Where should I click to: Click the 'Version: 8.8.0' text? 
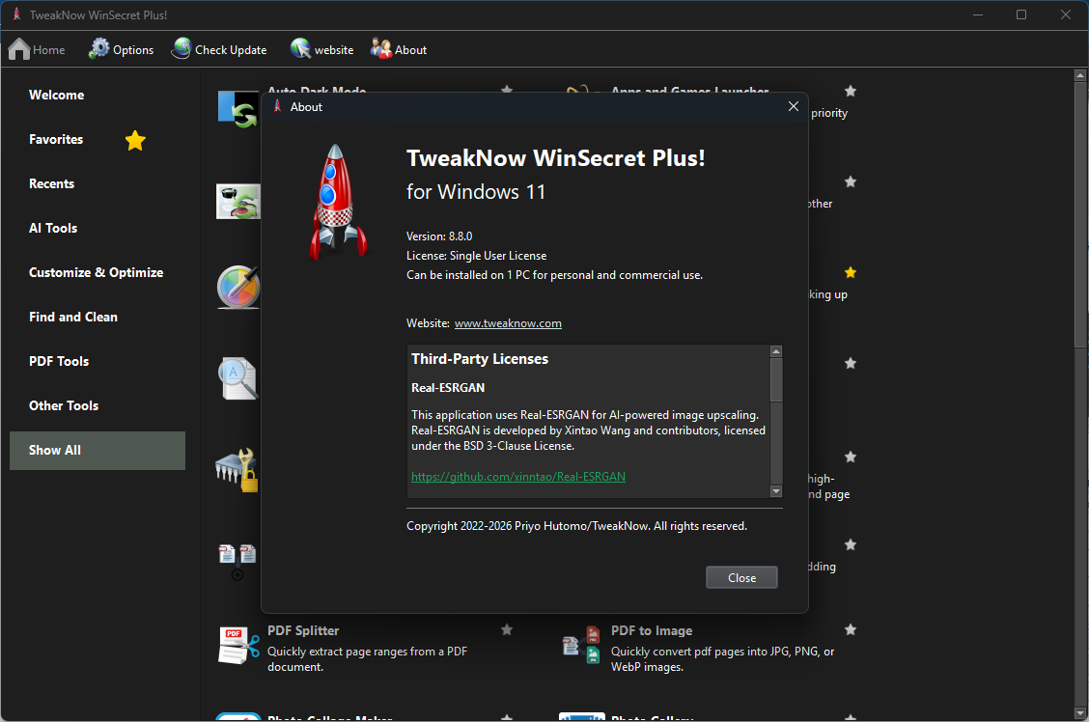pos(439,236)
